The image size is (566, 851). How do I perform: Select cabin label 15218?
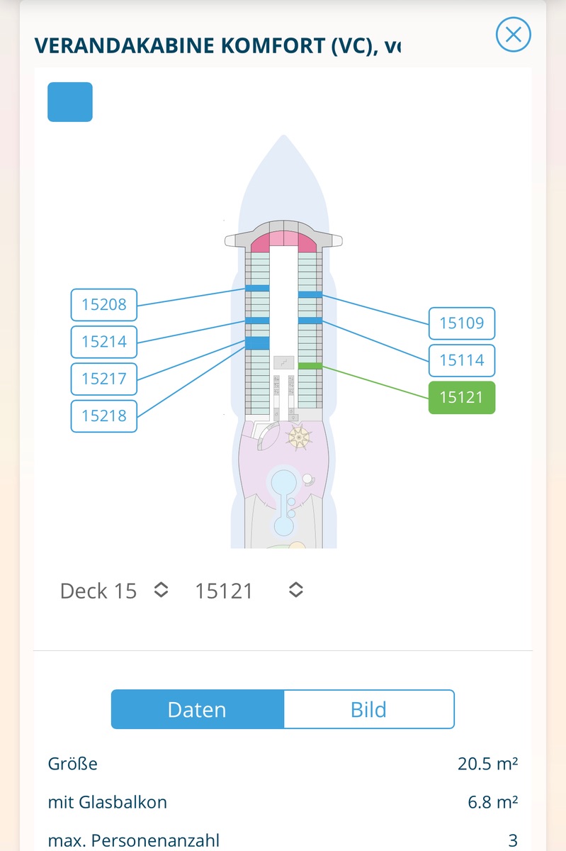(104, 416)
